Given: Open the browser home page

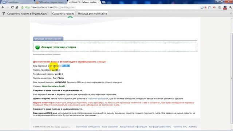Looking at the screenshot, I should tap(17, 7).
